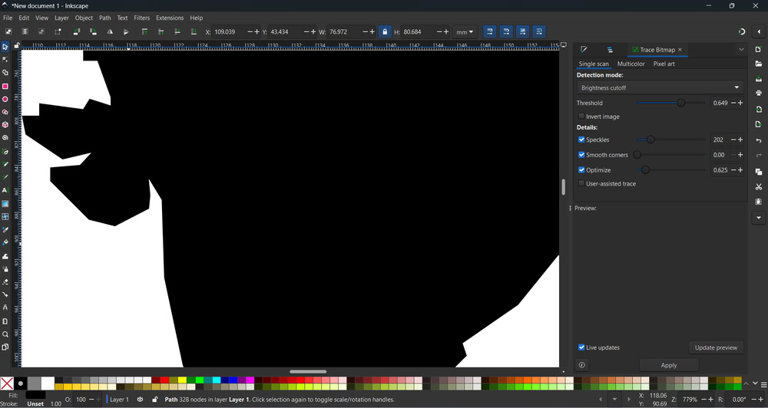Open the color palette menu icon
The height and width of the screenshot is (408, 768).
763,384
